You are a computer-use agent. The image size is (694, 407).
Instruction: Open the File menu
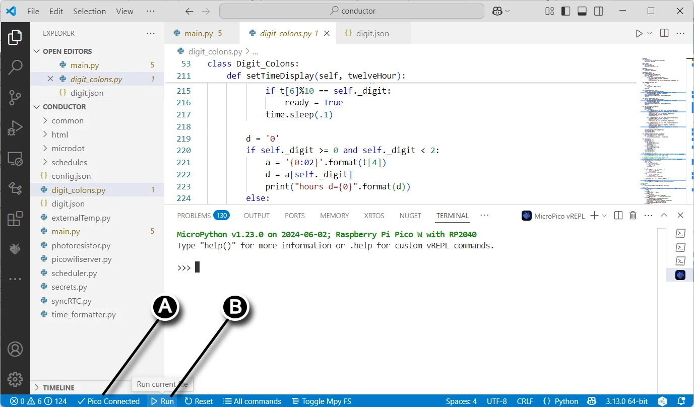33,11
